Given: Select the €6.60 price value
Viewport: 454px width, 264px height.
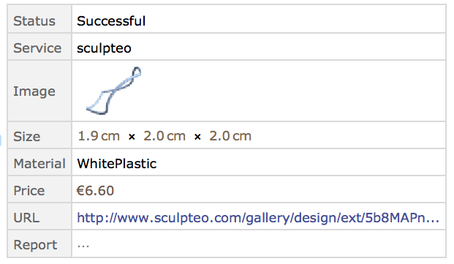Looking at the screenshot, I should (95, 191).
